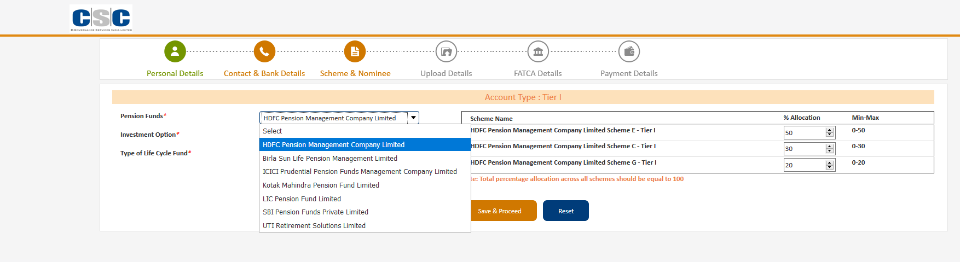The width and height of the screenshot is (960, 262).
Task: Click the CSC logo
Action: (x=101, y=18)
